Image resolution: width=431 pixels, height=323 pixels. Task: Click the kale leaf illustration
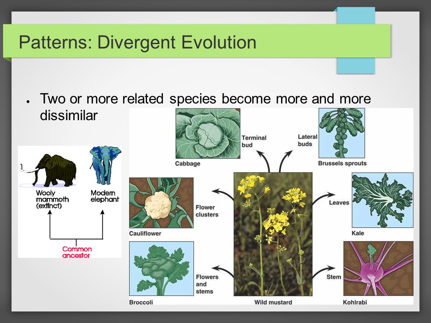pyautogui.click(x=383, y=200)
